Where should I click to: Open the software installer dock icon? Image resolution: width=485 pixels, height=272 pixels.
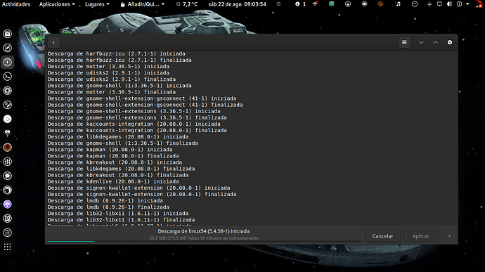8,62
